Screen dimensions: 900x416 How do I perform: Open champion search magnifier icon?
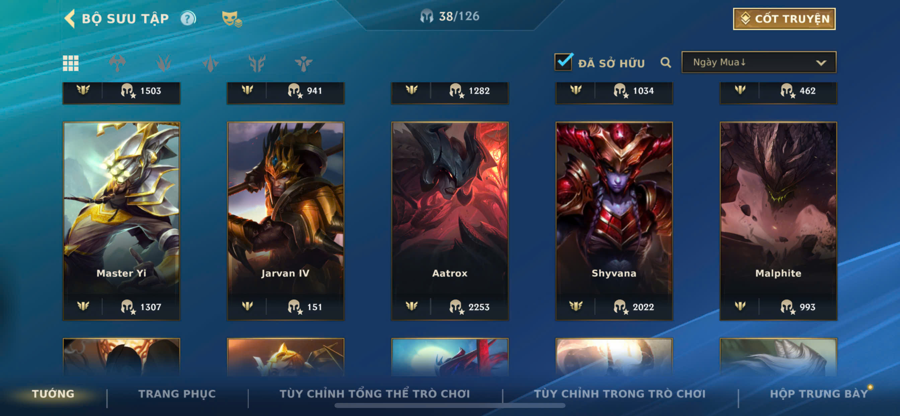(x=666, y=63)
